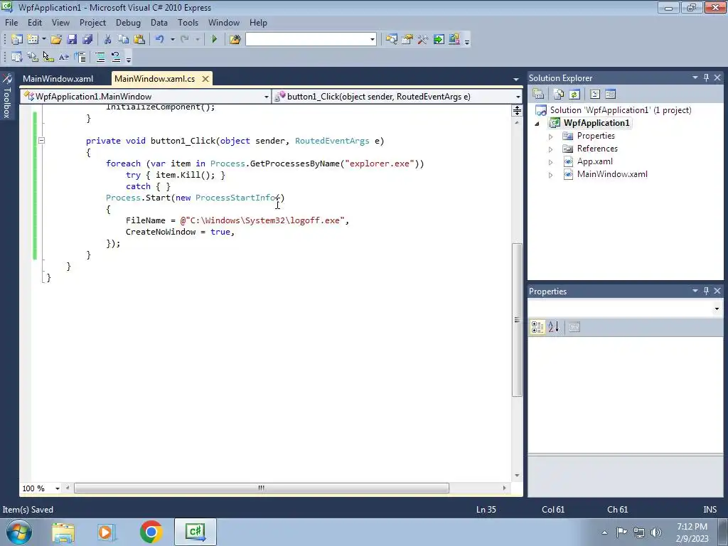Click the Display Parameter Info icon
This screenshot has width=728, height=546.
[x=33, y=57]
